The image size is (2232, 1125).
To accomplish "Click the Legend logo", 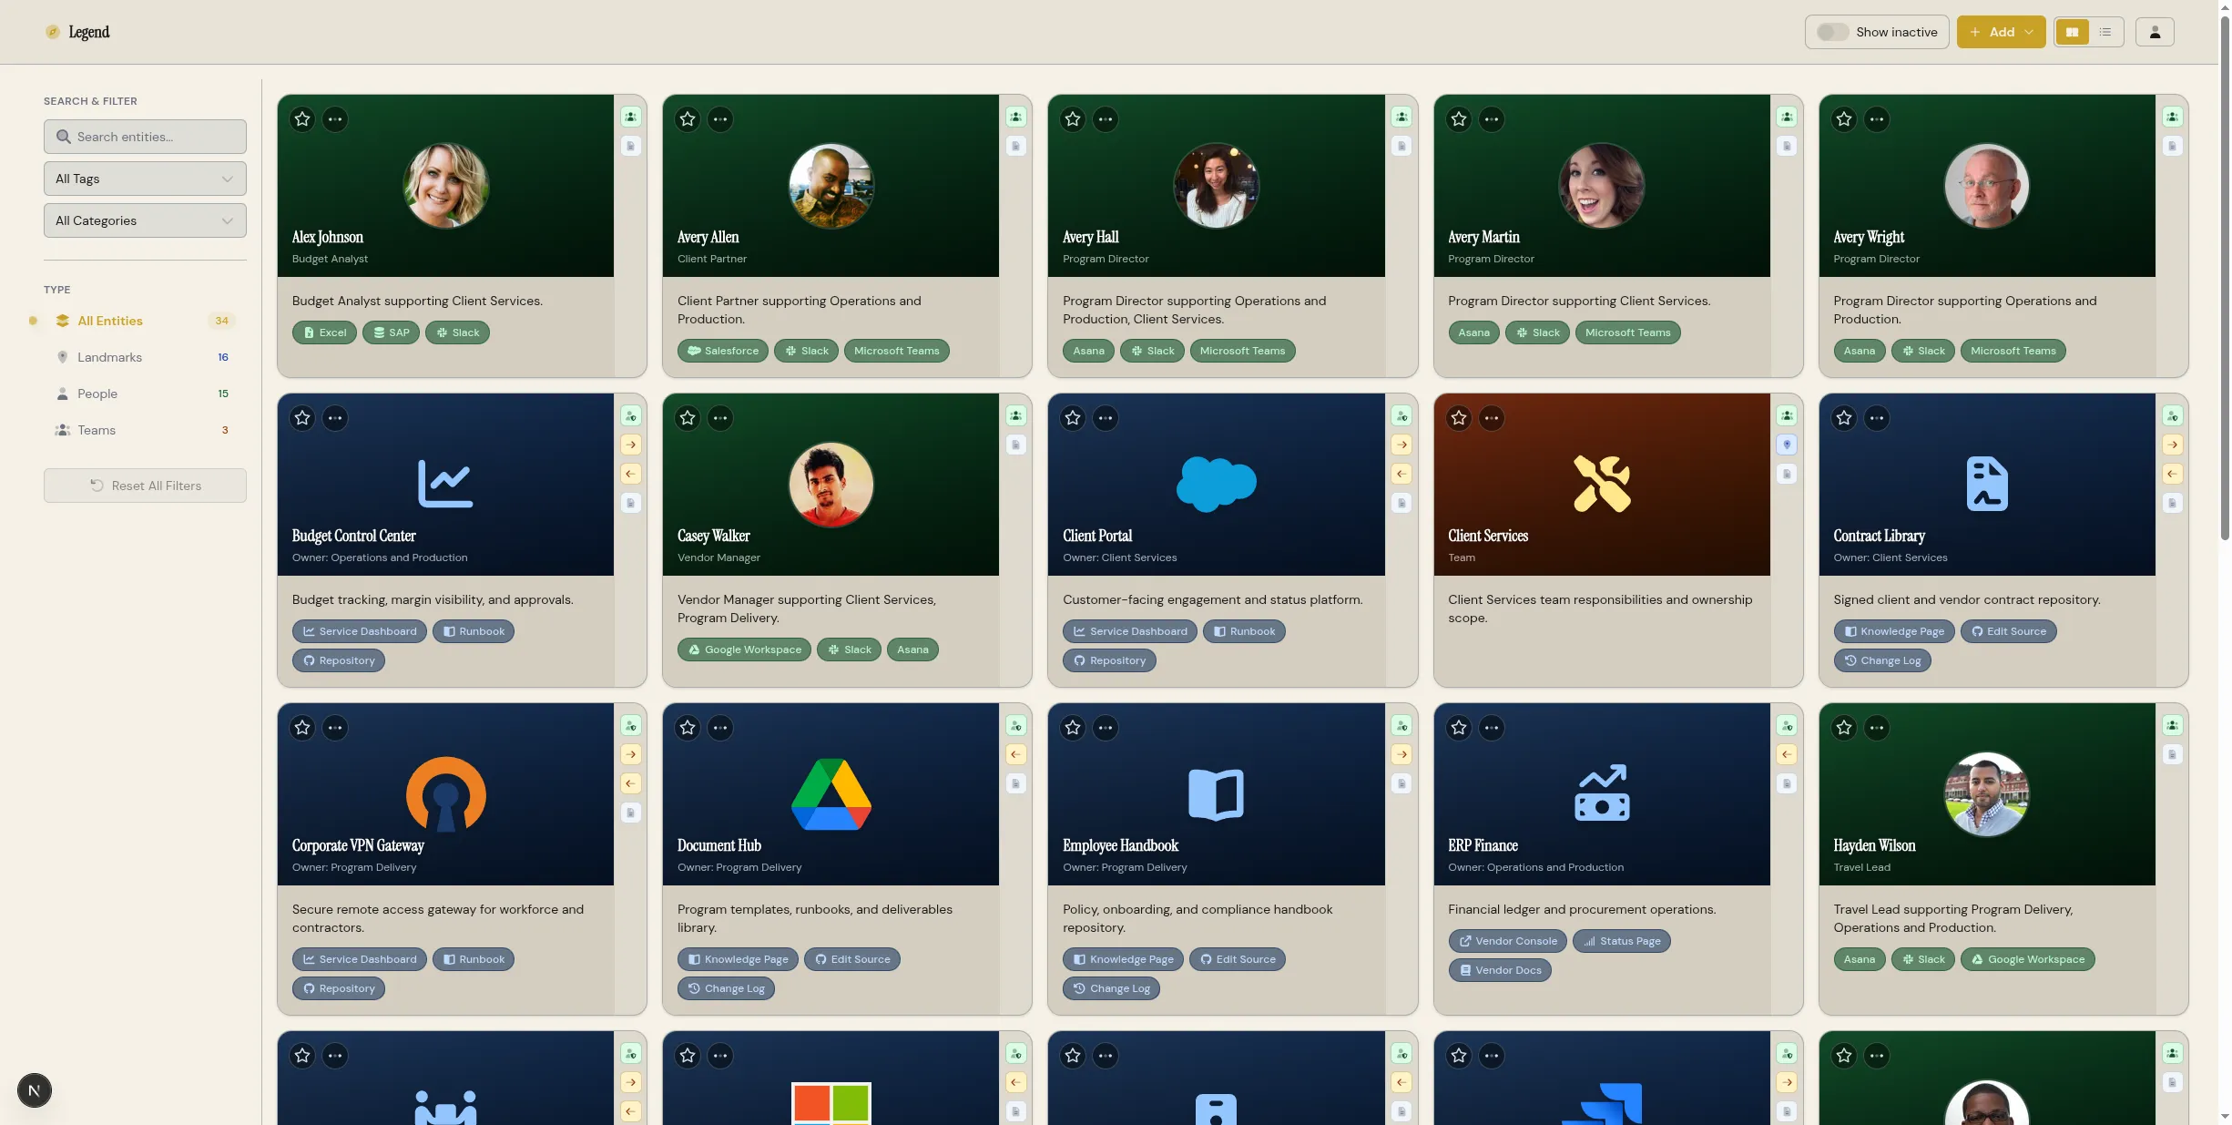I will (77, 32).
